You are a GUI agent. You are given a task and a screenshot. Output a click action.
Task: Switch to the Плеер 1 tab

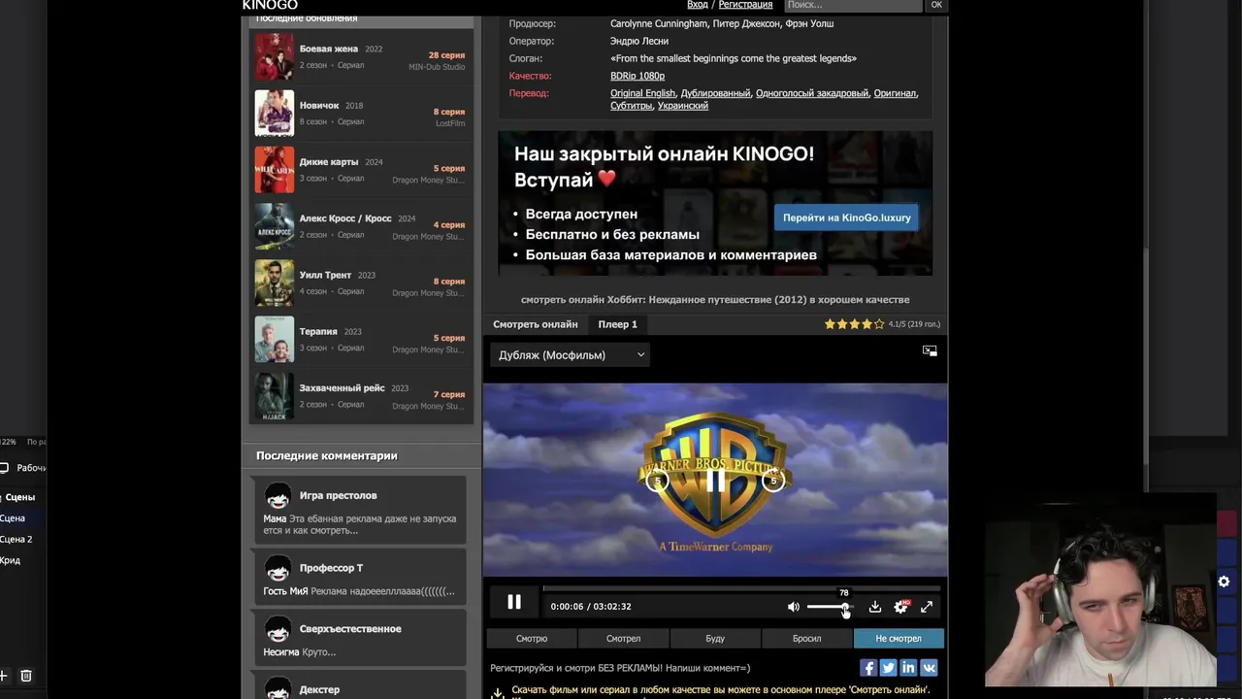pyautogui.click(x=618, y=324)
